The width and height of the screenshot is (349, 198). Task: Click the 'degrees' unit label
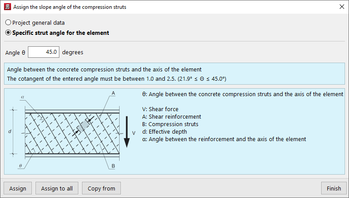[x=73, y=52]
